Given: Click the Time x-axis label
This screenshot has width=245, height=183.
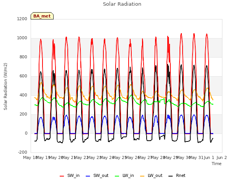Looking at the screenshot, I should 217,164.
